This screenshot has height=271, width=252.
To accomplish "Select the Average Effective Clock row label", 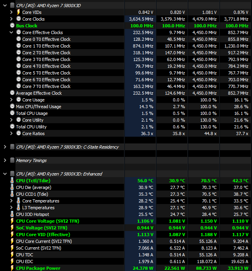I will [39, 93].
